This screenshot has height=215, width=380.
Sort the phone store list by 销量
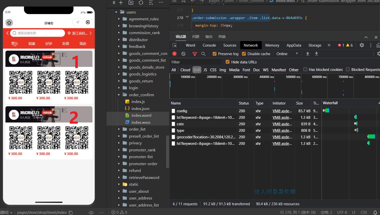click(x=32, y=44)
